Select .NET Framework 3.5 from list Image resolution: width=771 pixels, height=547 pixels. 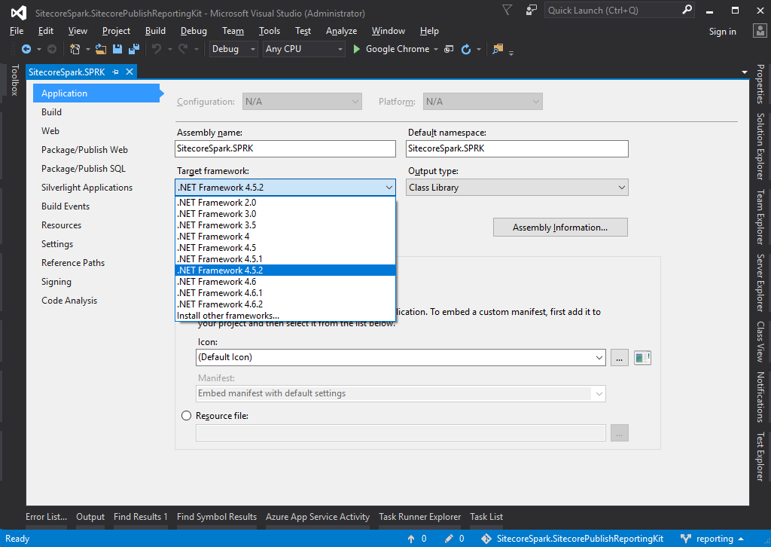285,225
